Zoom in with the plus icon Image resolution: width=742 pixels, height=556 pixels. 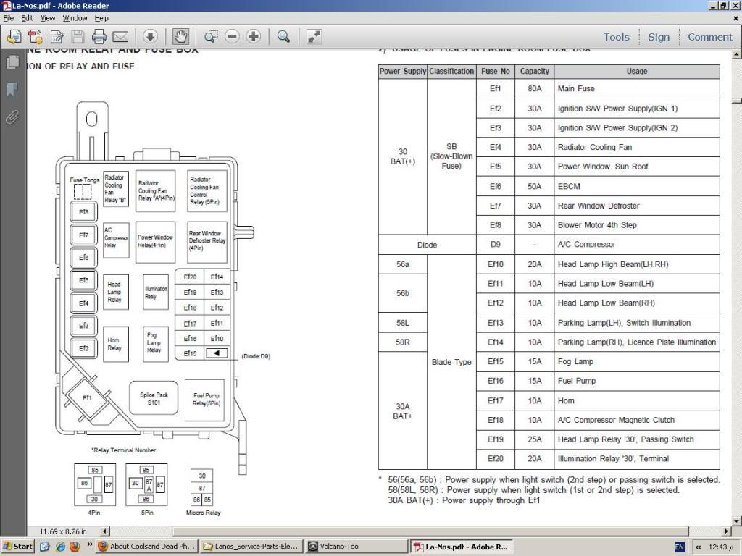click(254, 36)
